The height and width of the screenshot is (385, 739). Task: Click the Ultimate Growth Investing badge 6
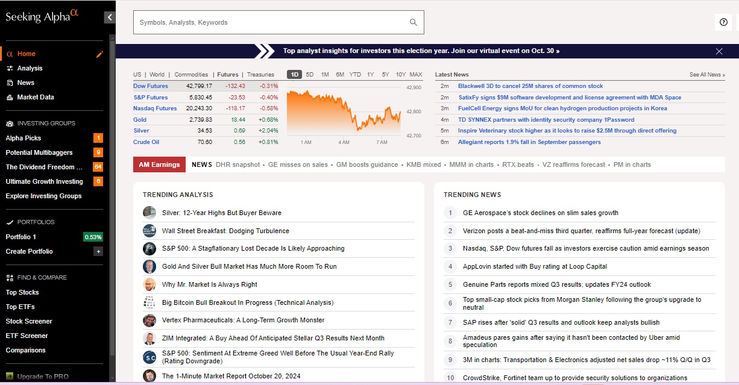tap(98, 181)
